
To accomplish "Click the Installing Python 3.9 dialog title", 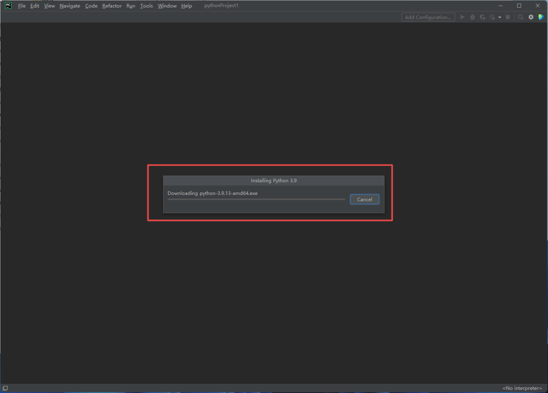I will [x=273, y=181].
